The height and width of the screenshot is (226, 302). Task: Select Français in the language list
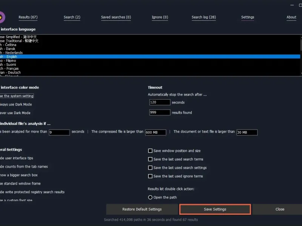(150, 69)
